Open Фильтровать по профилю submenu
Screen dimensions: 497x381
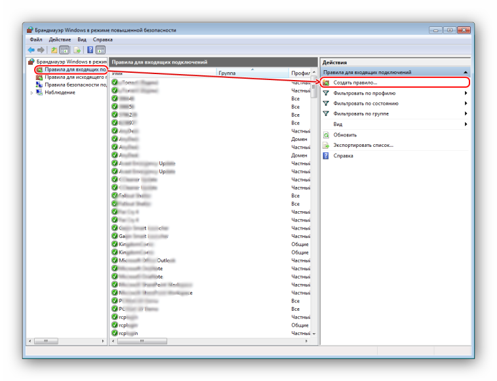pyautogui.click(x=395, y=93)
